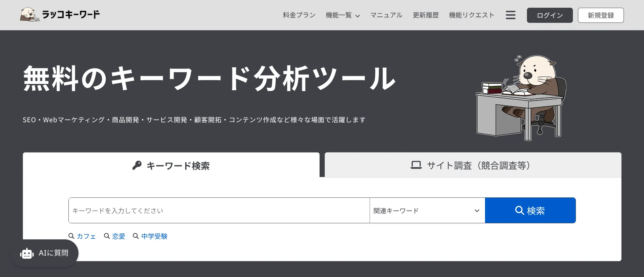Search the example keyword 恋愛
The width and height of the screenshot is (644, 277).
(x=119, y=236)
